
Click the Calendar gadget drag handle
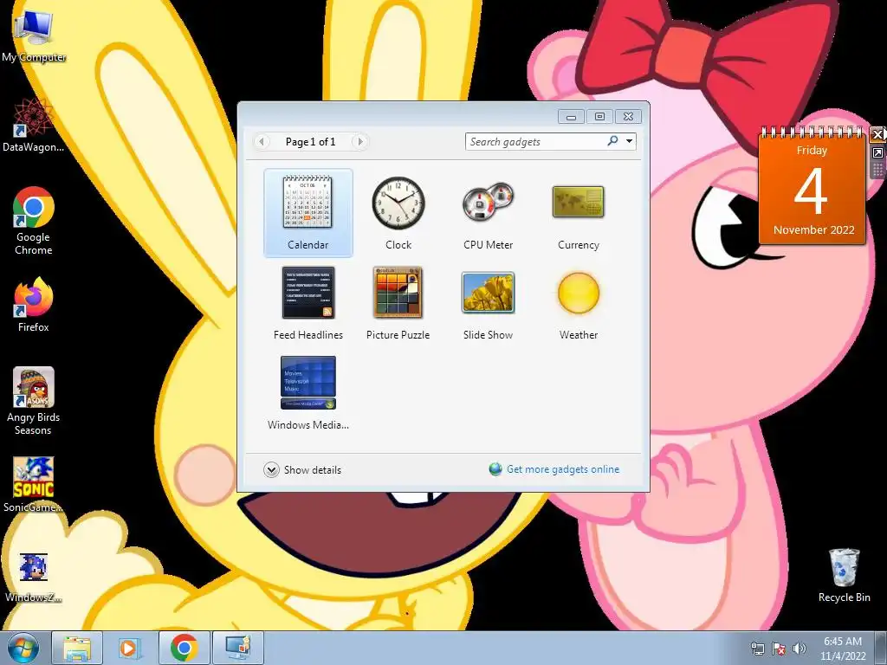pos(877,171)
